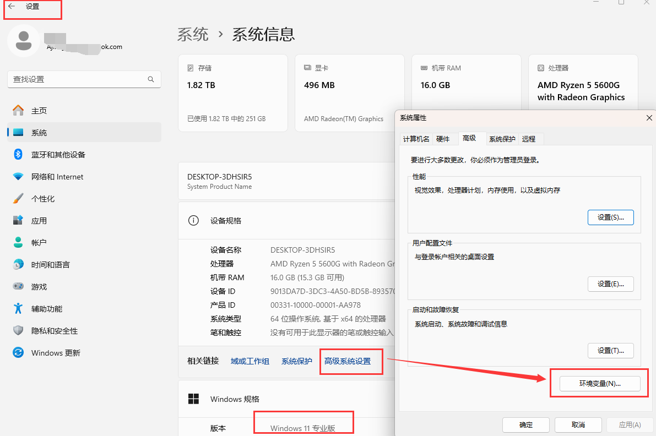Open Windows 更新 page
The height and width of the screenshot is (436, 656).
pos(84,353)
